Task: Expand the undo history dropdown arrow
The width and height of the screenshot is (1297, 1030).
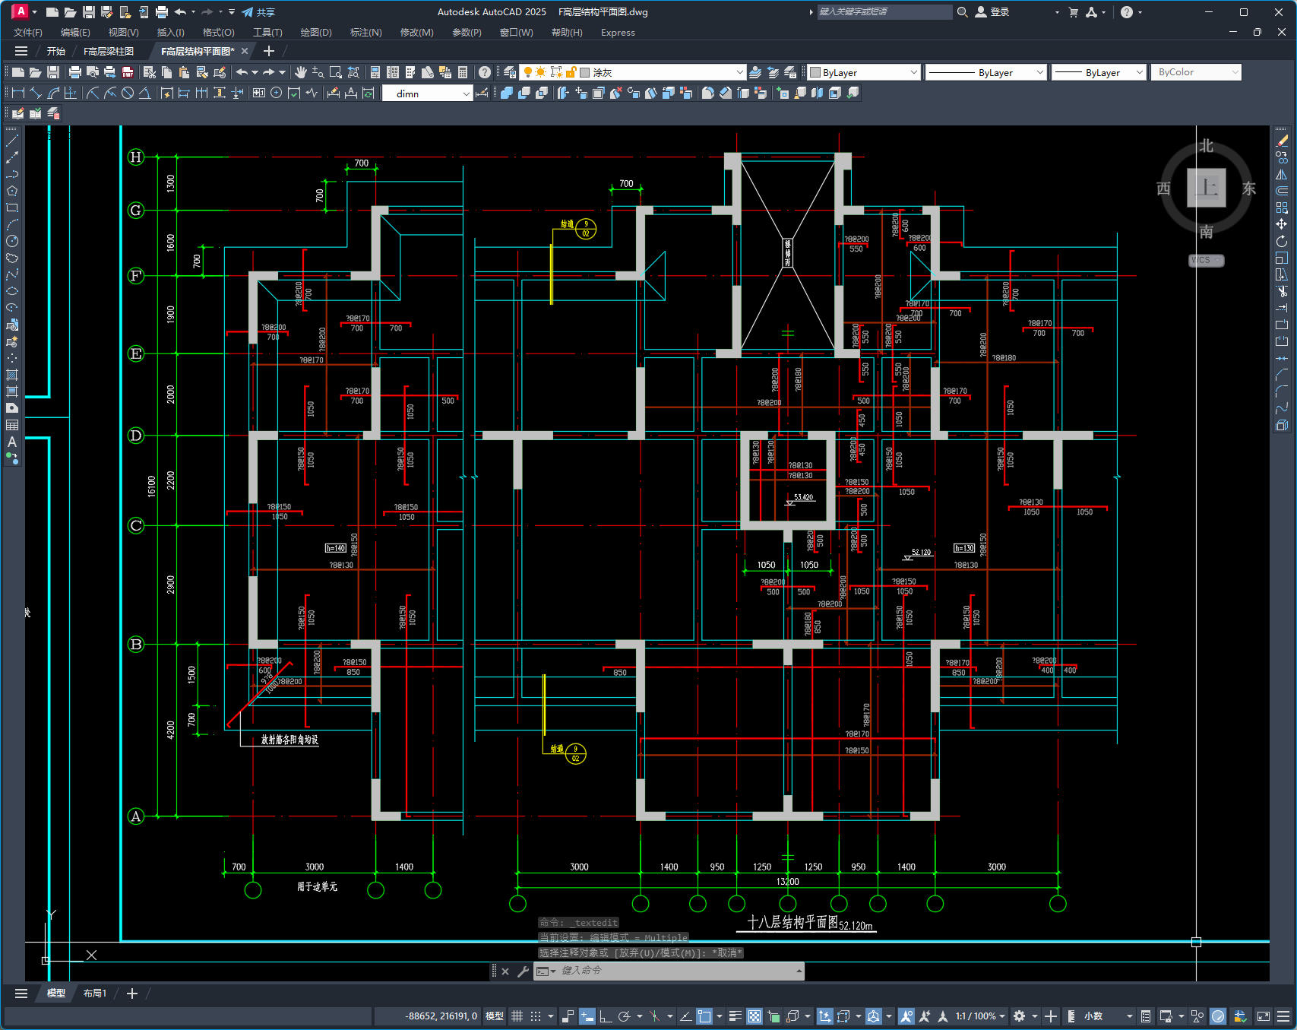Action: 255,72
